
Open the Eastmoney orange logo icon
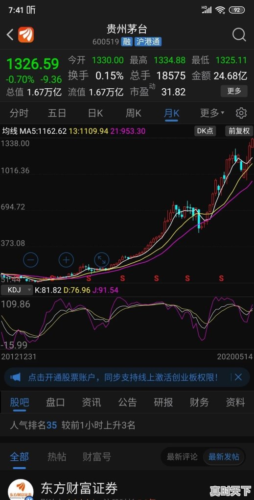(26, 34)
